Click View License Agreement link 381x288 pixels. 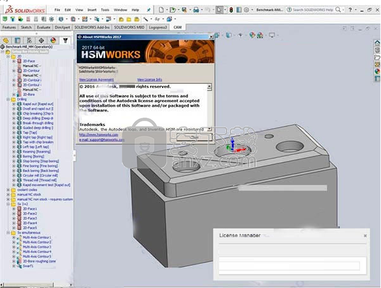pyautogui.click(x=97, y=79)
